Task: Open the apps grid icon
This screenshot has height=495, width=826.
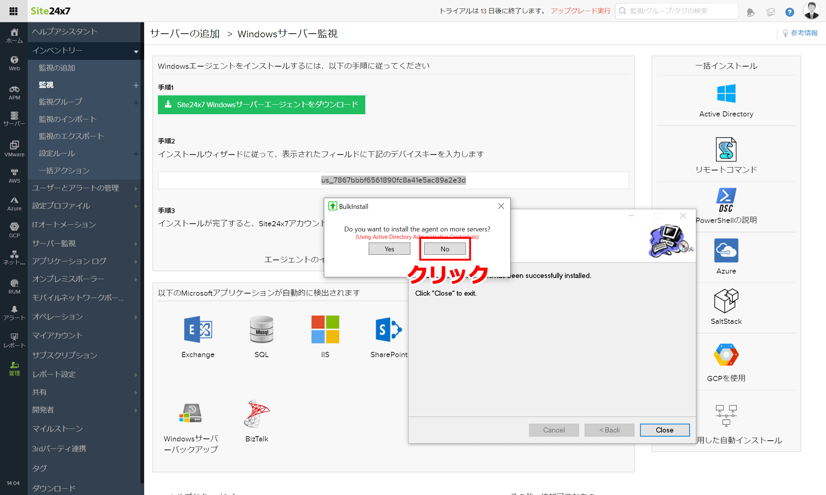Action: (14, 11)
